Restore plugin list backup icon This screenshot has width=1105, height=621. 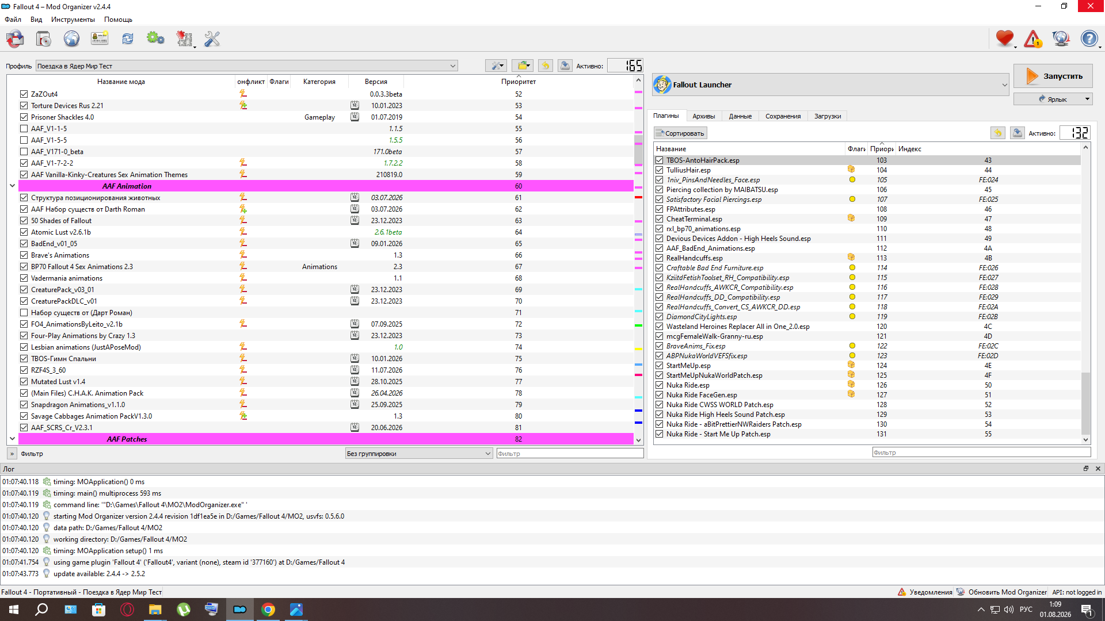pyautogui.click(x=998, y=133)
